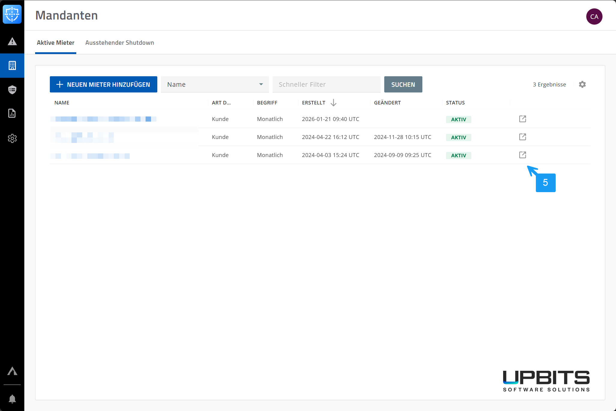Open the sidebar settings gear icon
The width and height of the screenshot is (616, 411).
coord(12,138)
